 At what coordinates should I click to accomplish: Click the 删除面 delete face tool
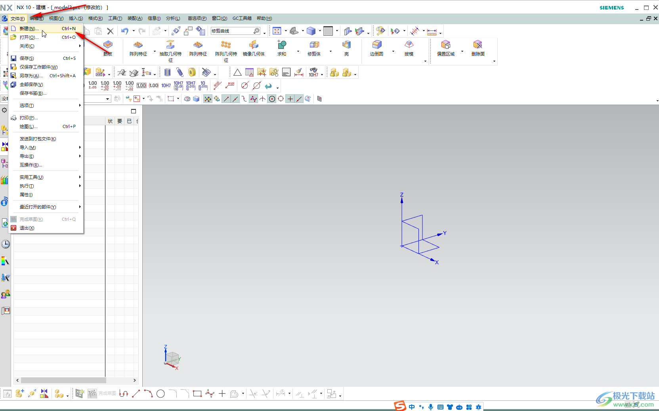pos(478,48)
